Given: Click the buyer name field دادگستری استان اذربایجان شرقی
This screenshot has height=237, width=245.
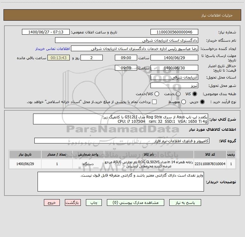Looking at the screenshot, I should pos(127,40).
